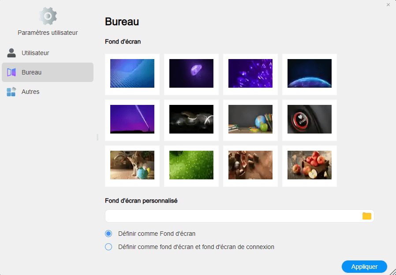Select the Bureau sidebar item
The image size is (396, 275).
[x=48, y=72]
